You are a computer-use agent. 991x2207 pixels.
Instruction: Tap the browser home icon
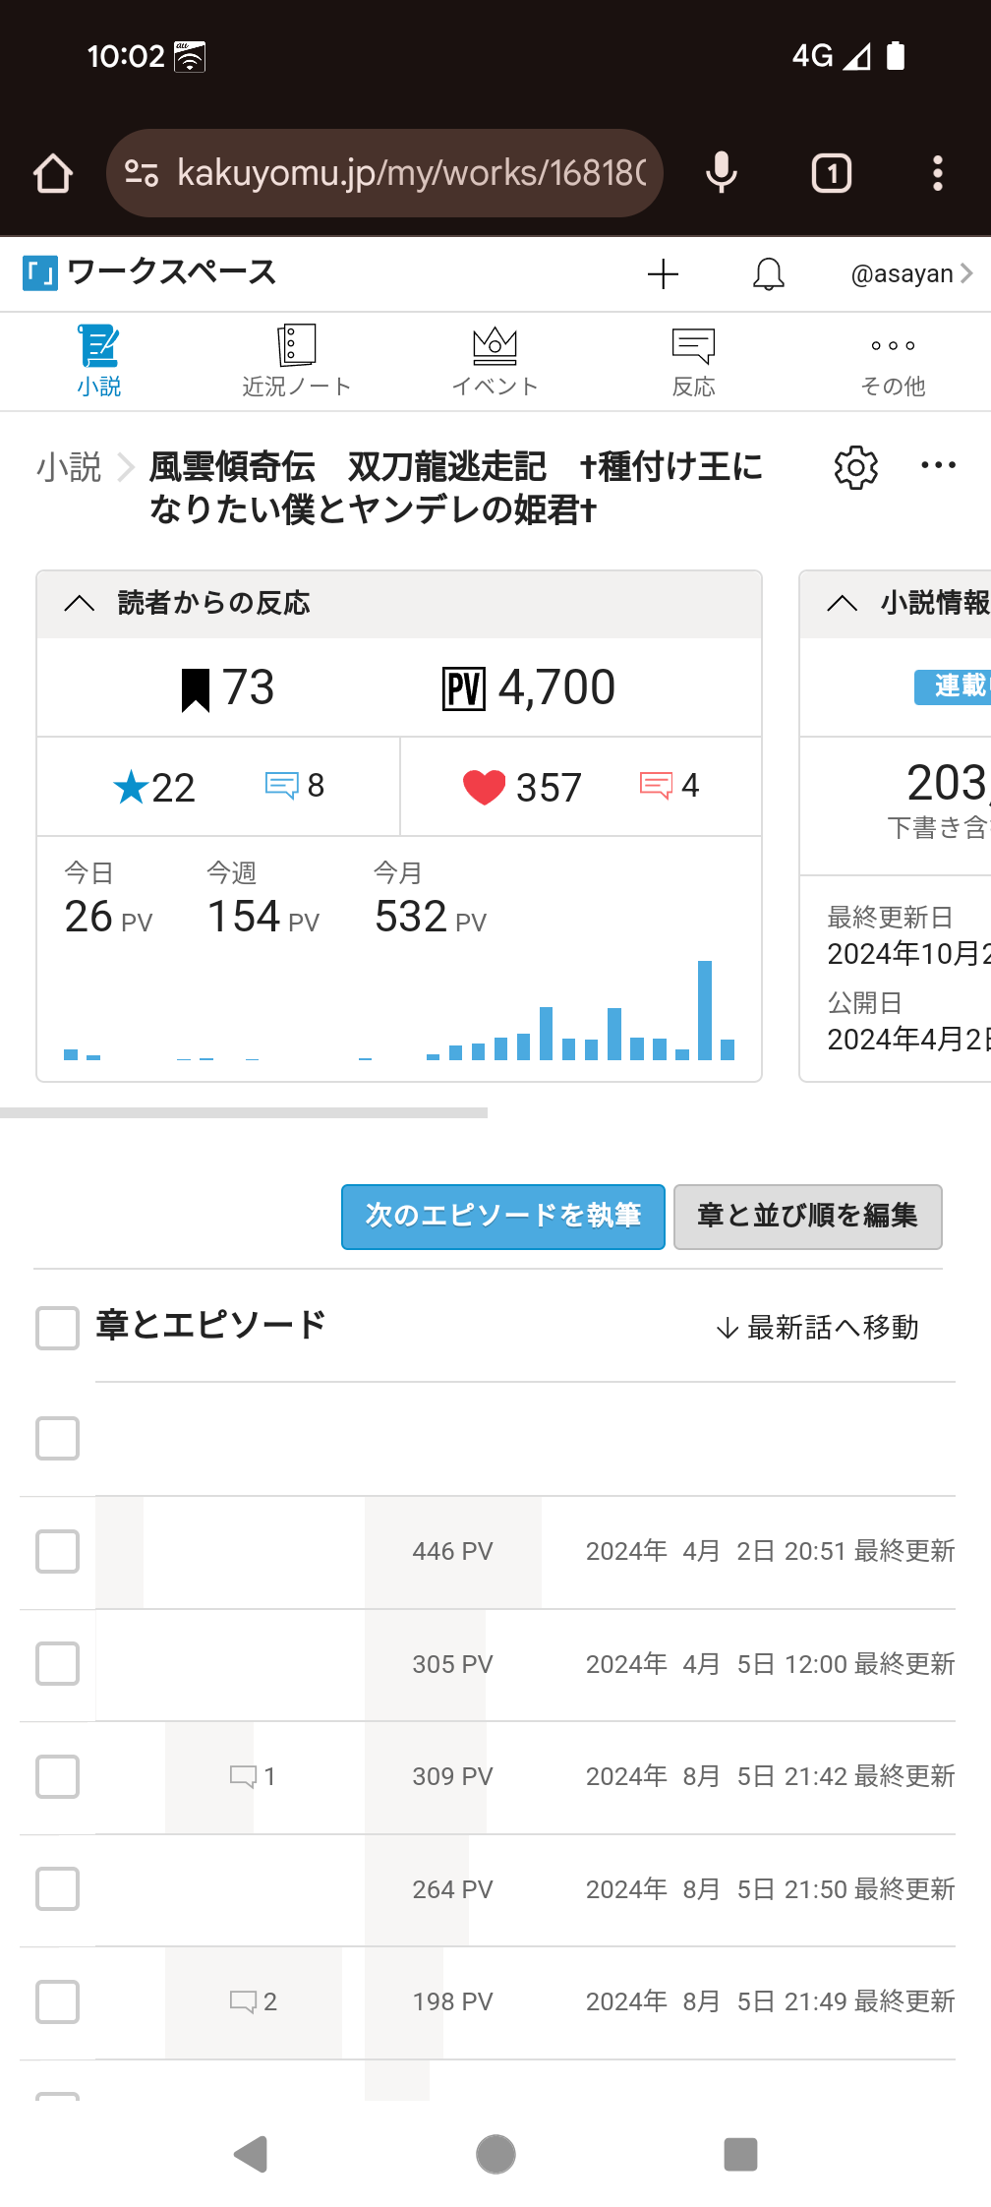[x=53, y=174]
